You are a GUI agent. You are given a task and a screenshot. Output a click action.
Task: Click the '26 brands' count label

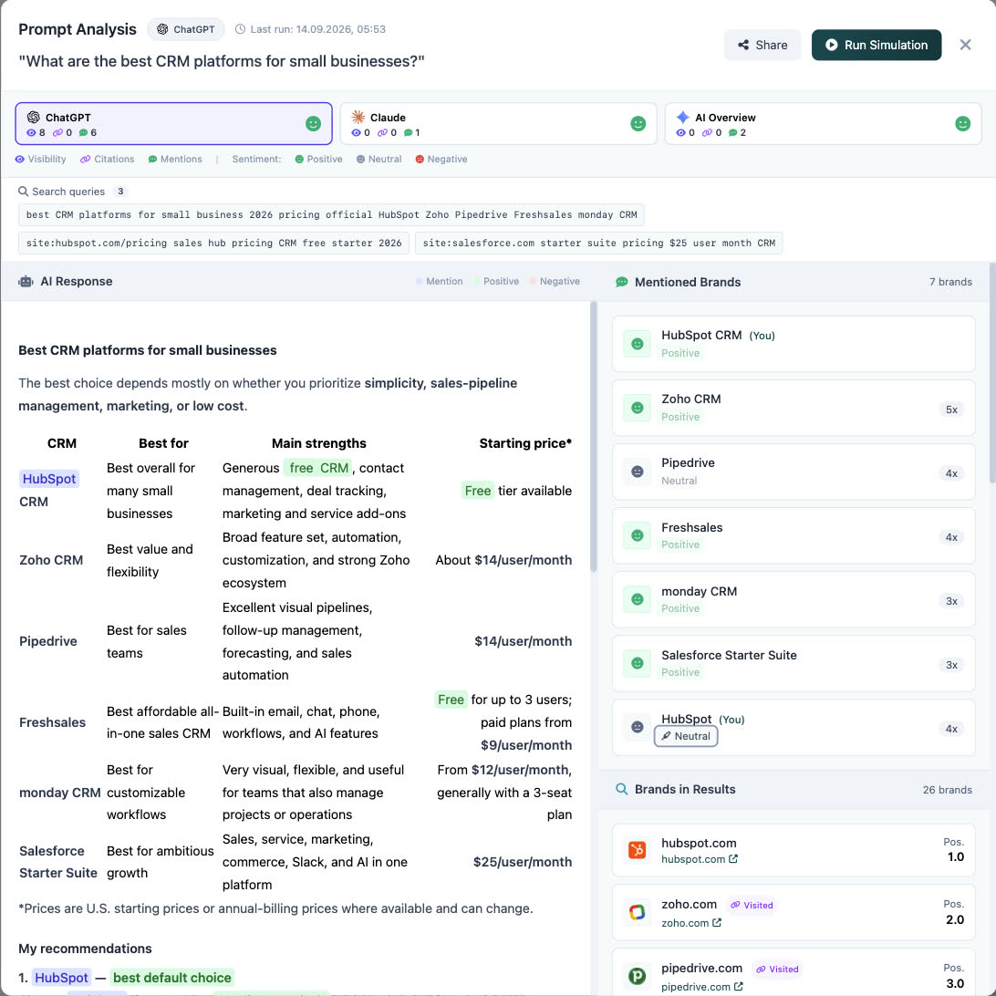click(947, 790)
